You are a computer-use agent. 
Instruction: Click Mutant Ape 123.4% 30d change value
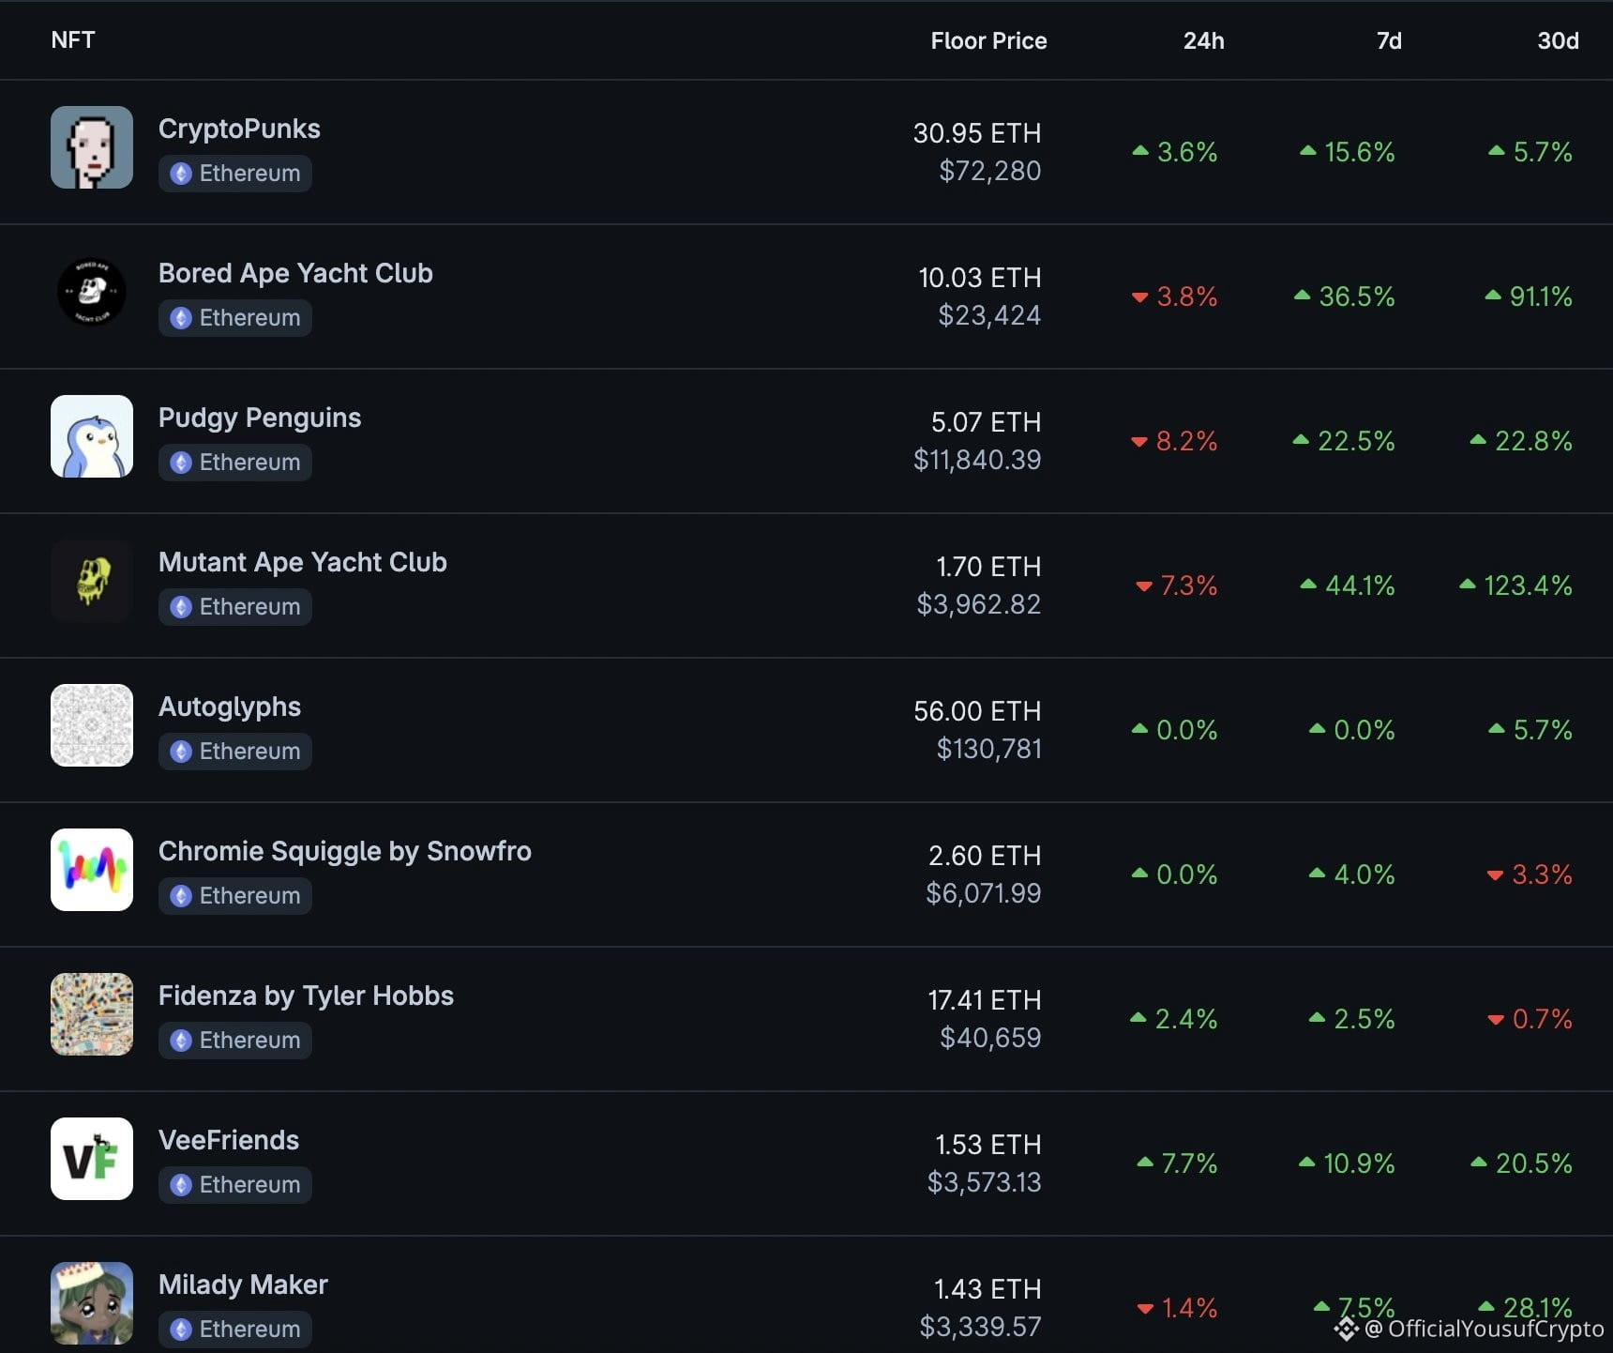(1516, 585)
